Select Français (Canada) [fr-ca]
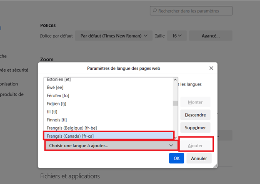 [70, 136]
